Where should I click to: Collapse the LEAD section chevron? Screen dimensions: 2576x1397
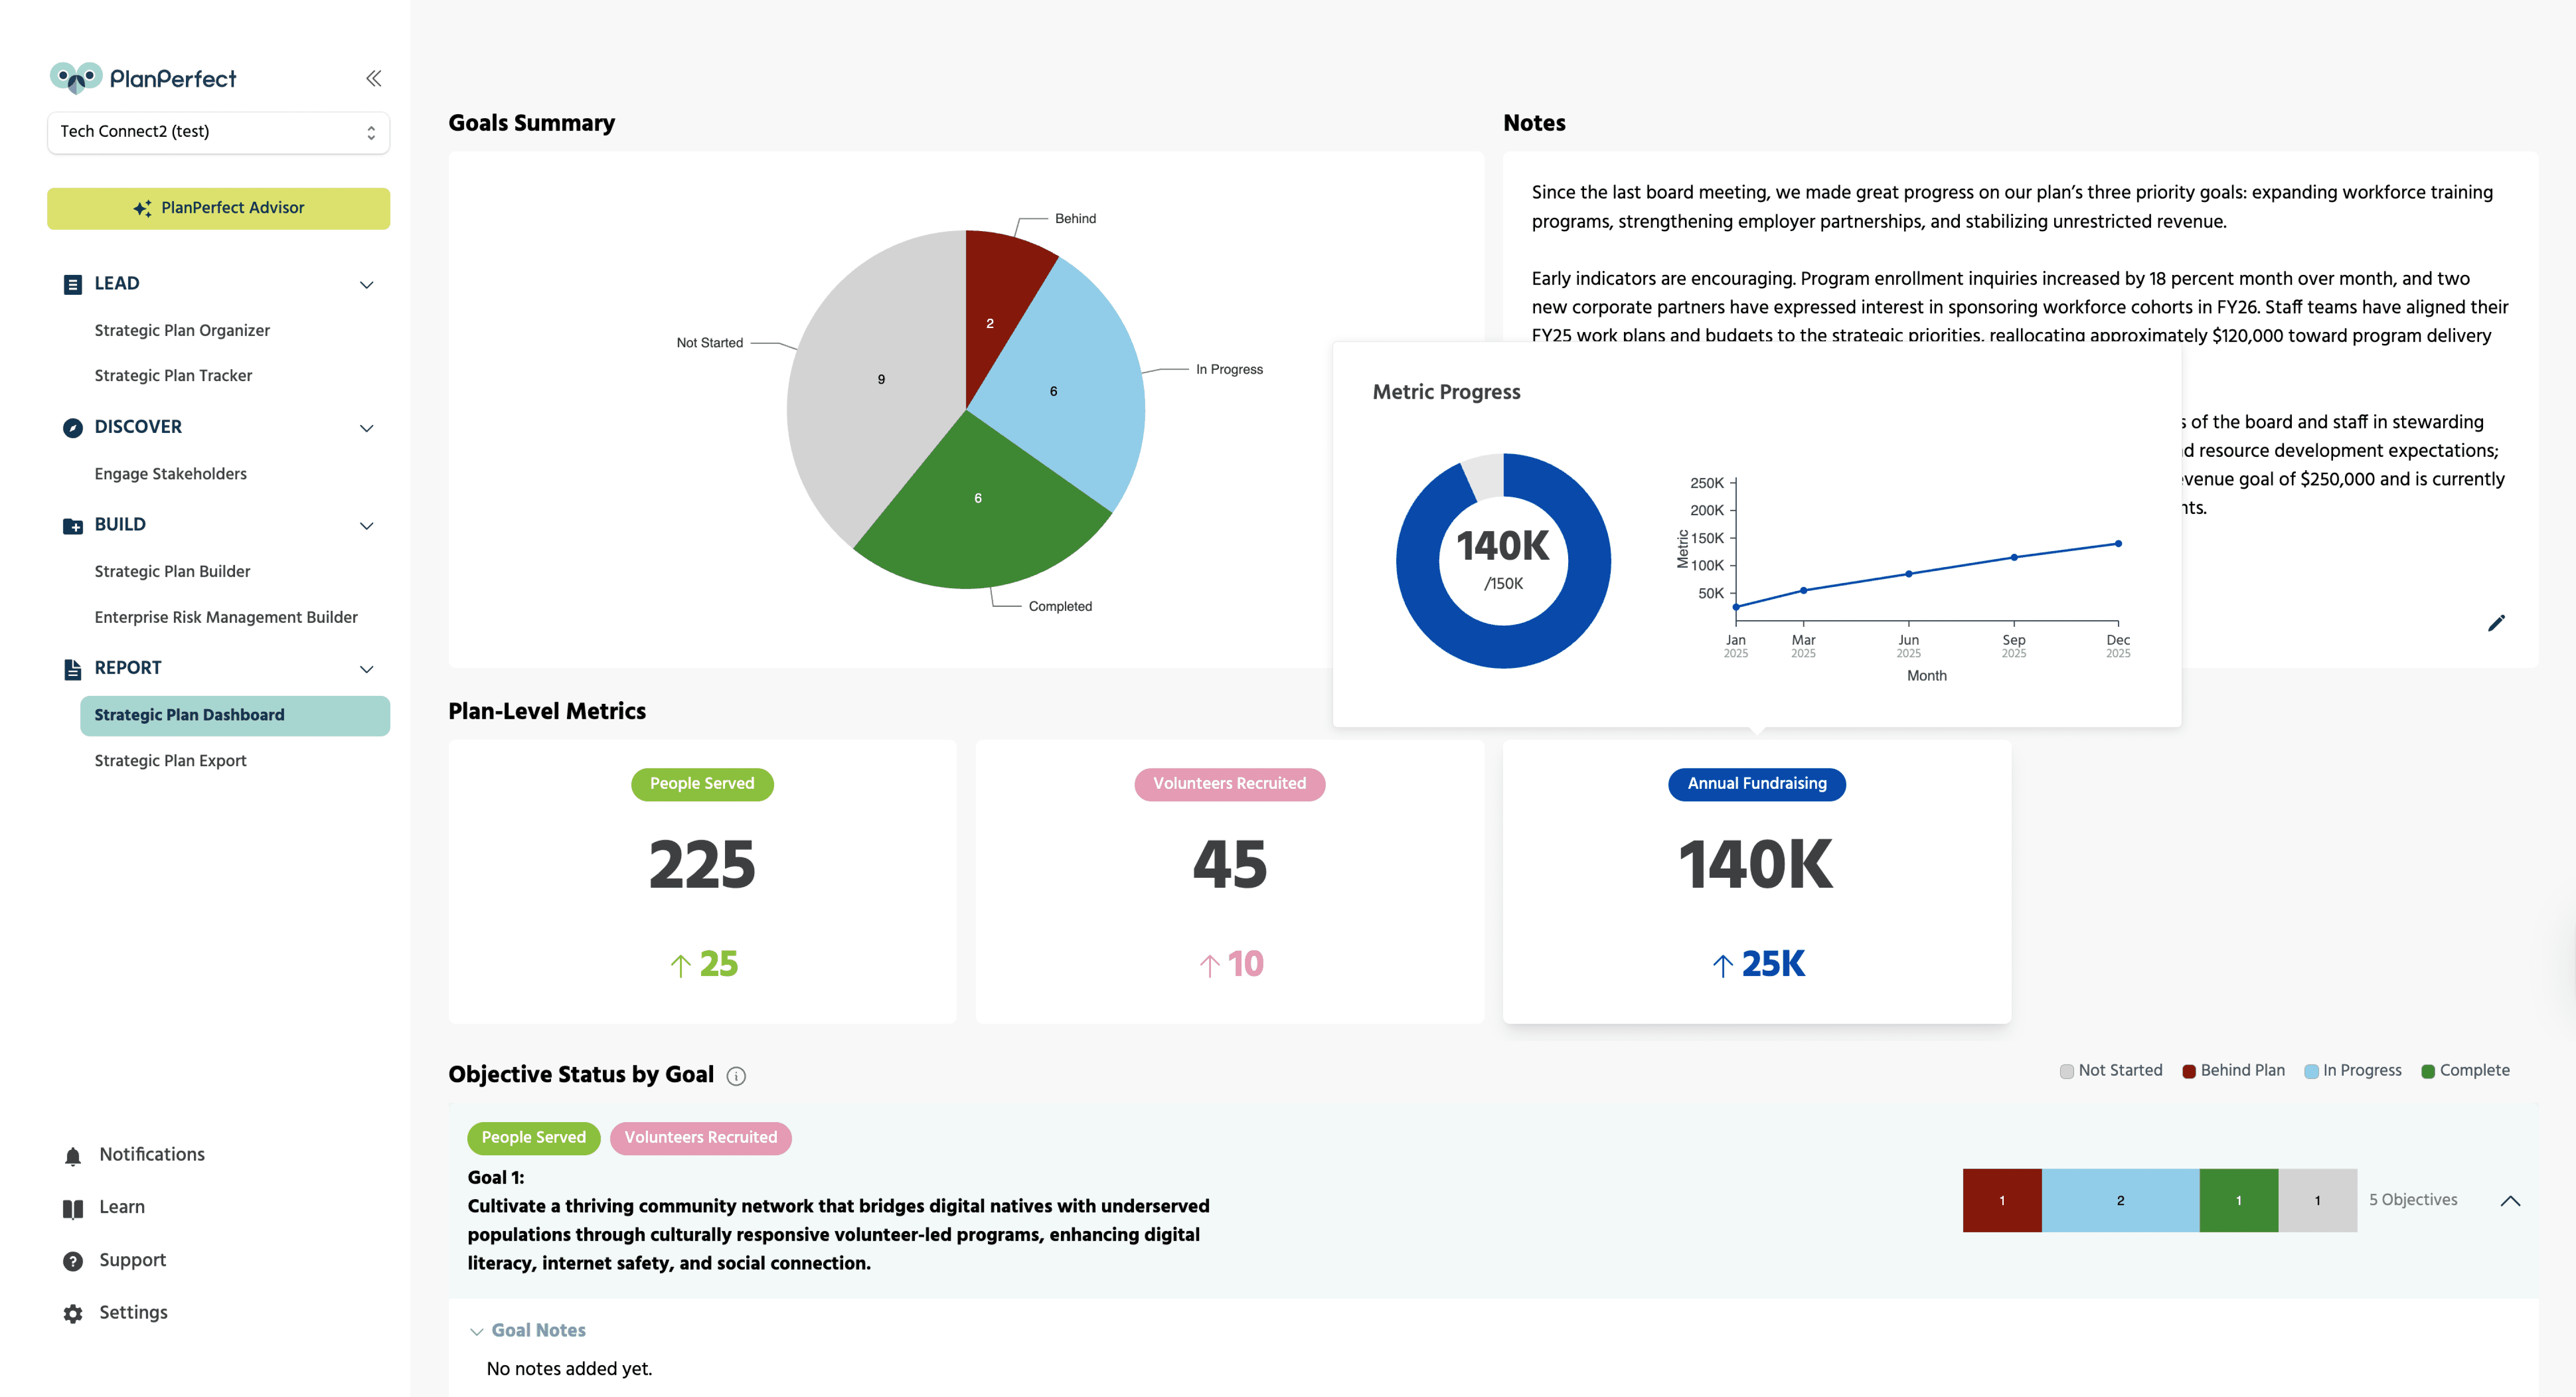(x=366, y=285)
